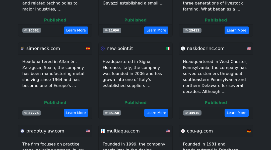The image size is (271, 150).
Task: Click the US flag on naskdoorinc.com card
Action: tap(248, 48)
